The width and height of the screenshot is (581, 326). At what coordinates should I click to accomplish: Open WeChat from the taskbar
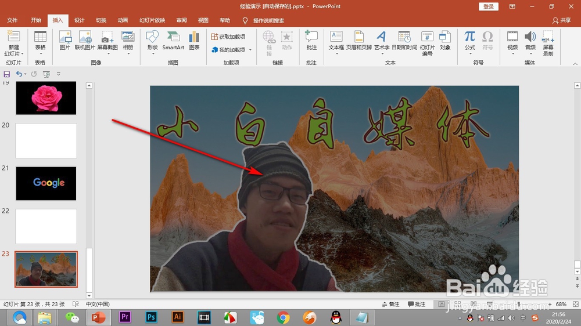(x=72, y=317)
